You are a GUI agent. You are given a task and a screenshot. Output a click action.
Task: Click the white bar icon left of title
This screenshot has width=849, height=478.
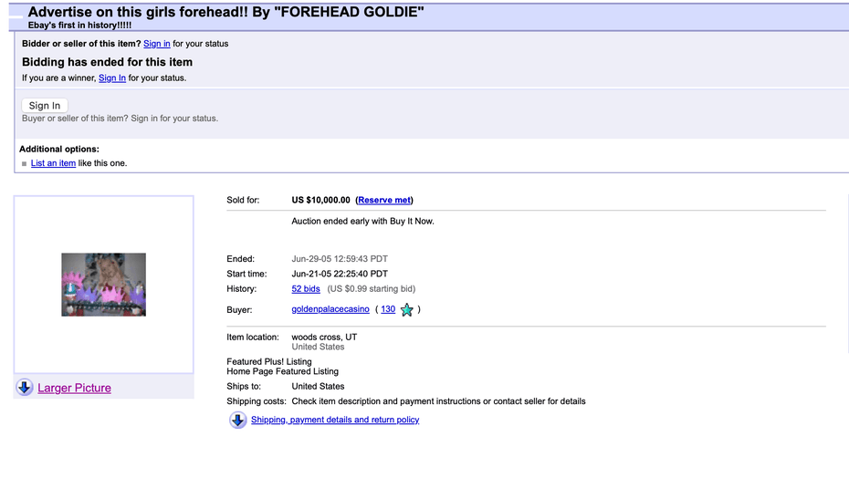[15, 16]
